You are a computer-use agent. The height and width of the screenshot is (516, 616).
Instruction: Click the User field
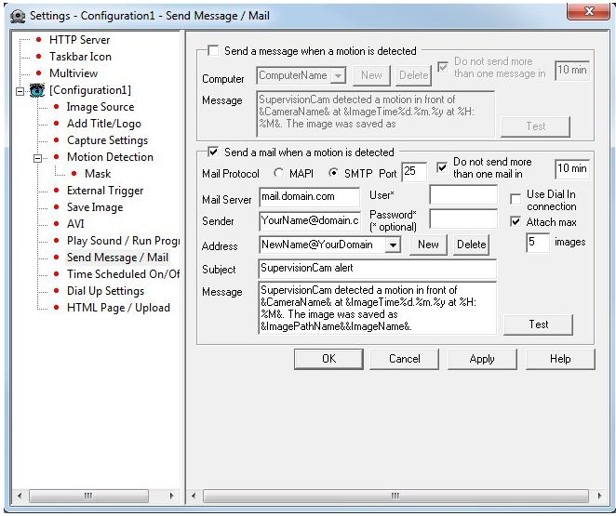tap(463, 194)
